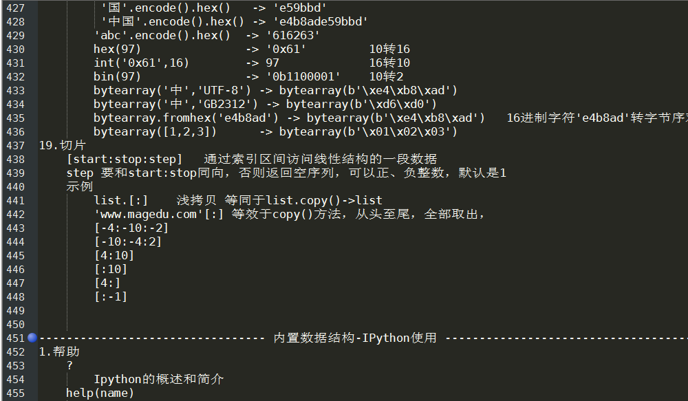Click the '示例' label on line 440
Image resolution: width=688 pixels, height=401 pixels.
point(79,186)
